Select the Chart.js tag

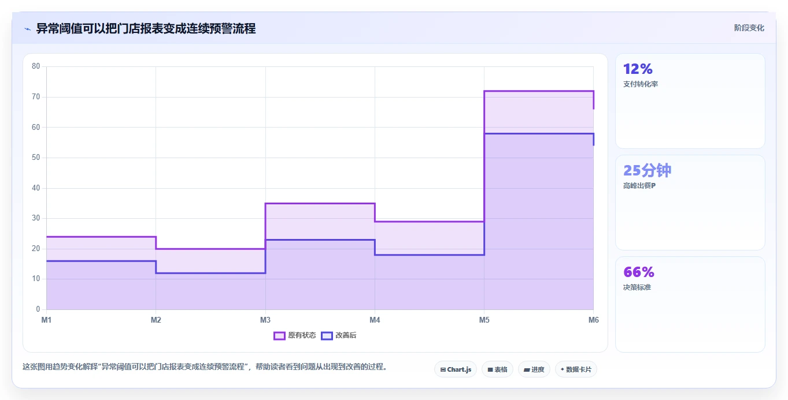click(x=456, y=369)
